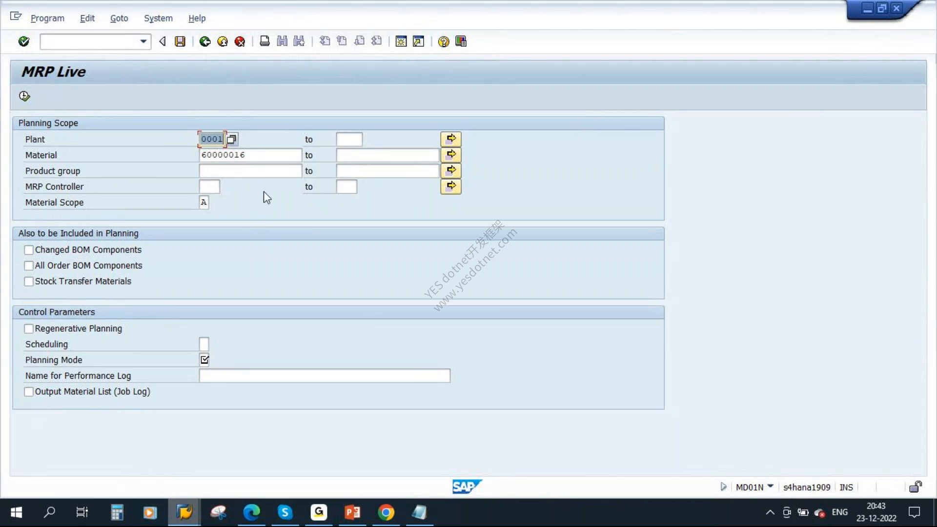Click the First Page icon
937x527 pixels.
tap(325, 41)
